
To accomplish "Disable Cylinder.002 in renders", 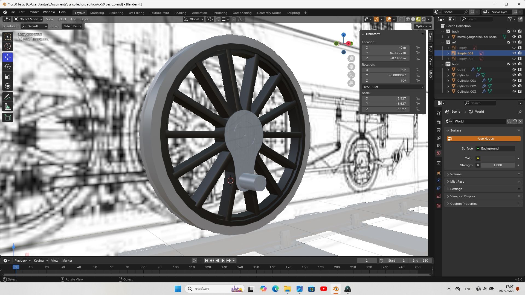I will tap(520, 86).
